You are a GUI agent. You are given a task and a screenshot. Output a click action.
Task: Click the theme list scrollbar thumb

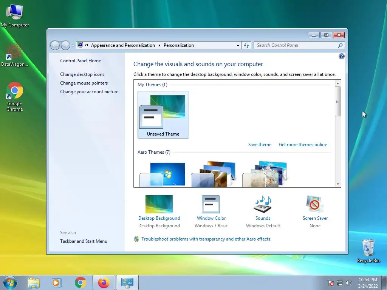point(338,101)
